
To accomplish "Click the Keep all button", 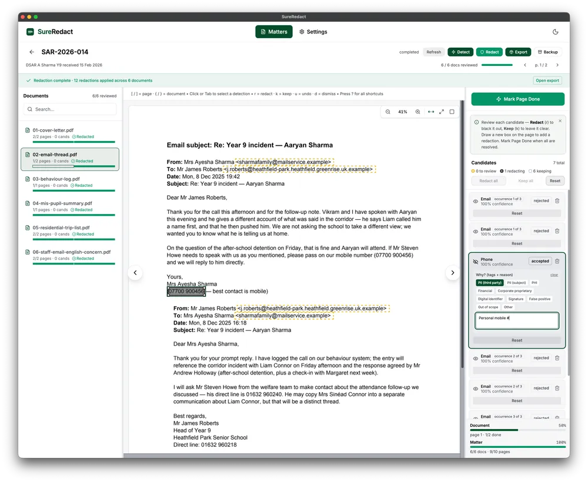I will pyautogui.click(x=525, y=181).
